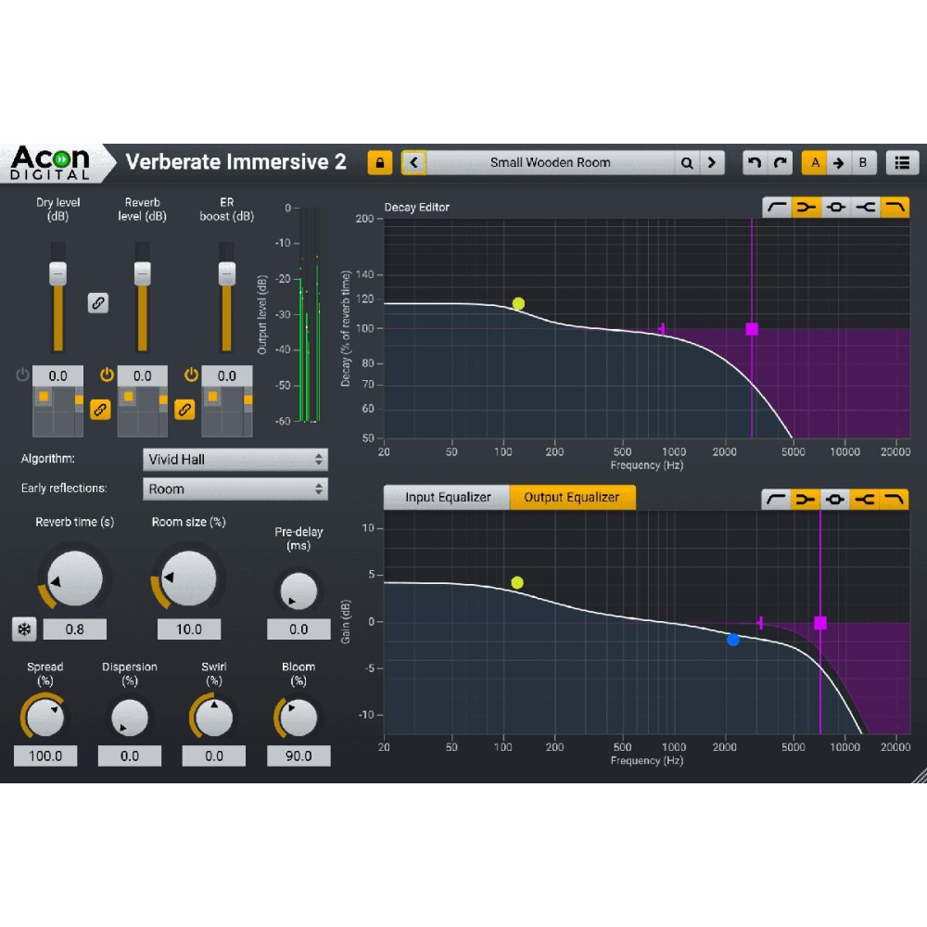Screen dimensions: 927x927
Task: Go to the next preset
Action: click(x=712, y=162)
